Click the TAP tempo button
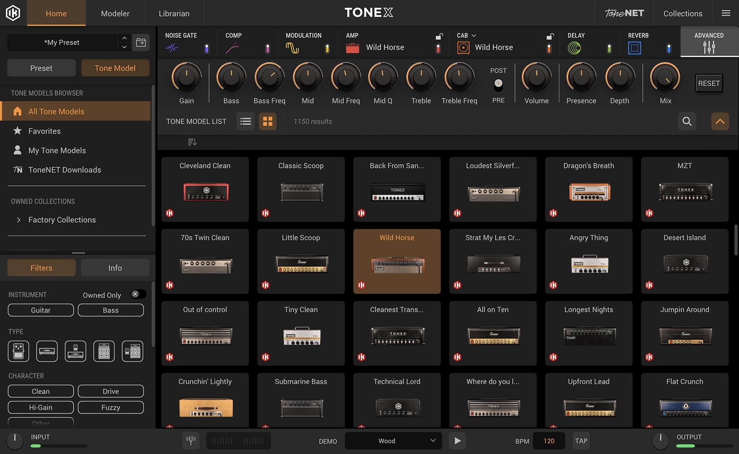 pyautogui.click(x=581, y=441)
